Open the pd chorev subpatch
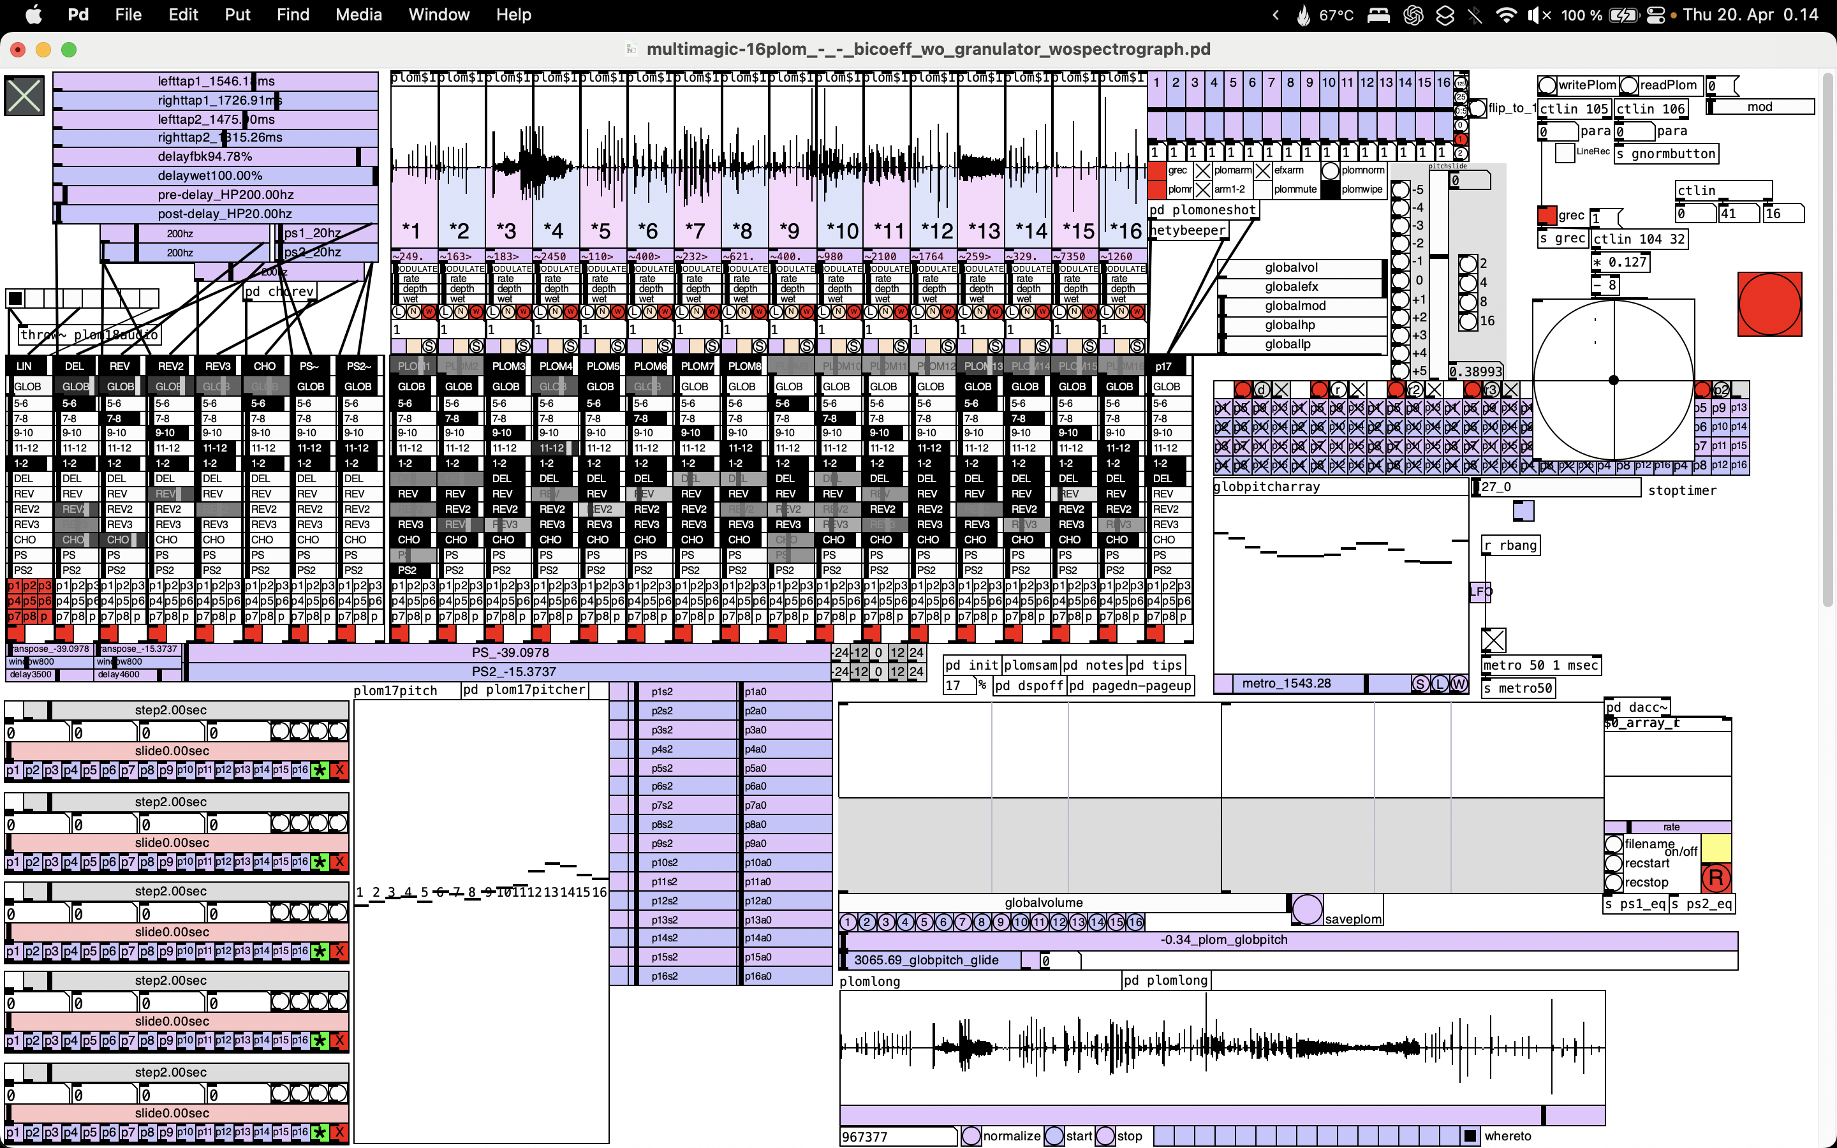1837x1148 pixels. [279, 291]
